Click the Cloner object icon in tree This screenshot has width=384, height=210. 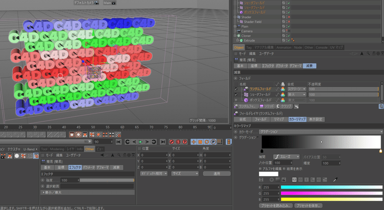click(239, 36)
